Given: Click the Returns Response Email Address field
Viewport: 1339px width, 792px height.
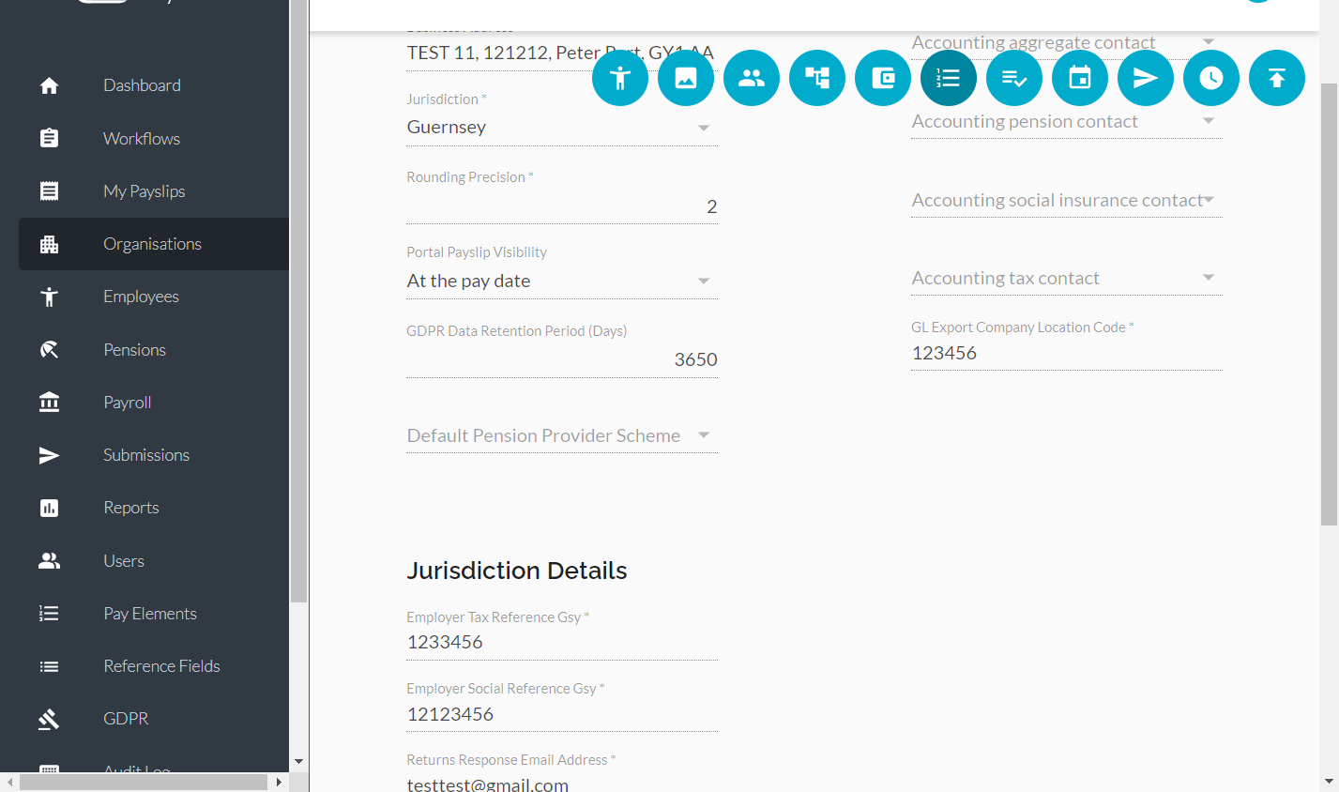Looking at the screenshot, I should pyautogui.click(x=562, y=783).
